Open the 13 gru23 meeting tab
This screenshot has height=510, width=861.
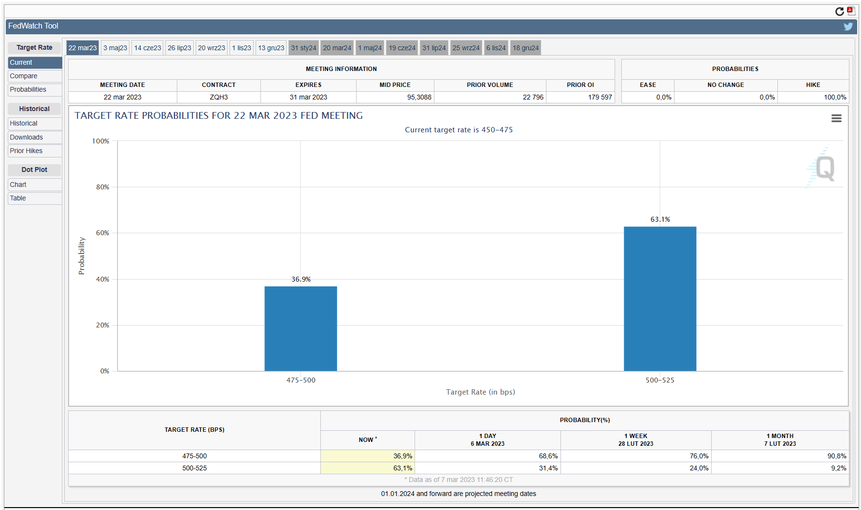[271, 48]
